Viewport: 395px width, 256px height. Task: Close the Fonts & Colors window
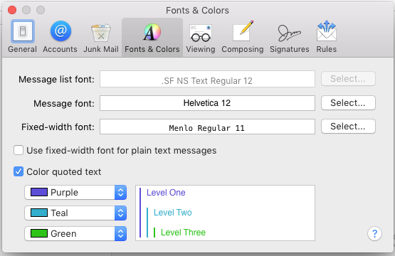12,10
